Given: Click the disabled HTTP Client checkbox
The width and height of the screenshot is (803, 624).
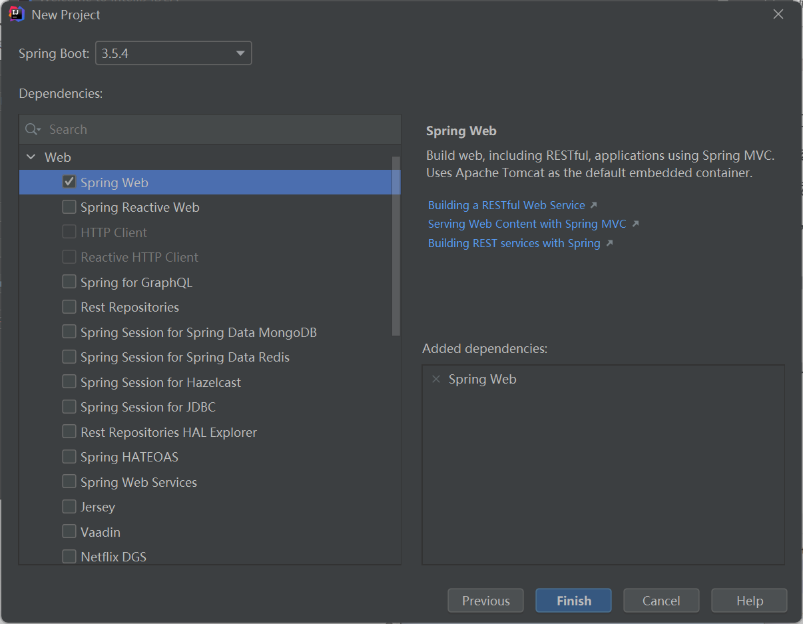Looking at the screenshot, I should [x=69, y=232].
